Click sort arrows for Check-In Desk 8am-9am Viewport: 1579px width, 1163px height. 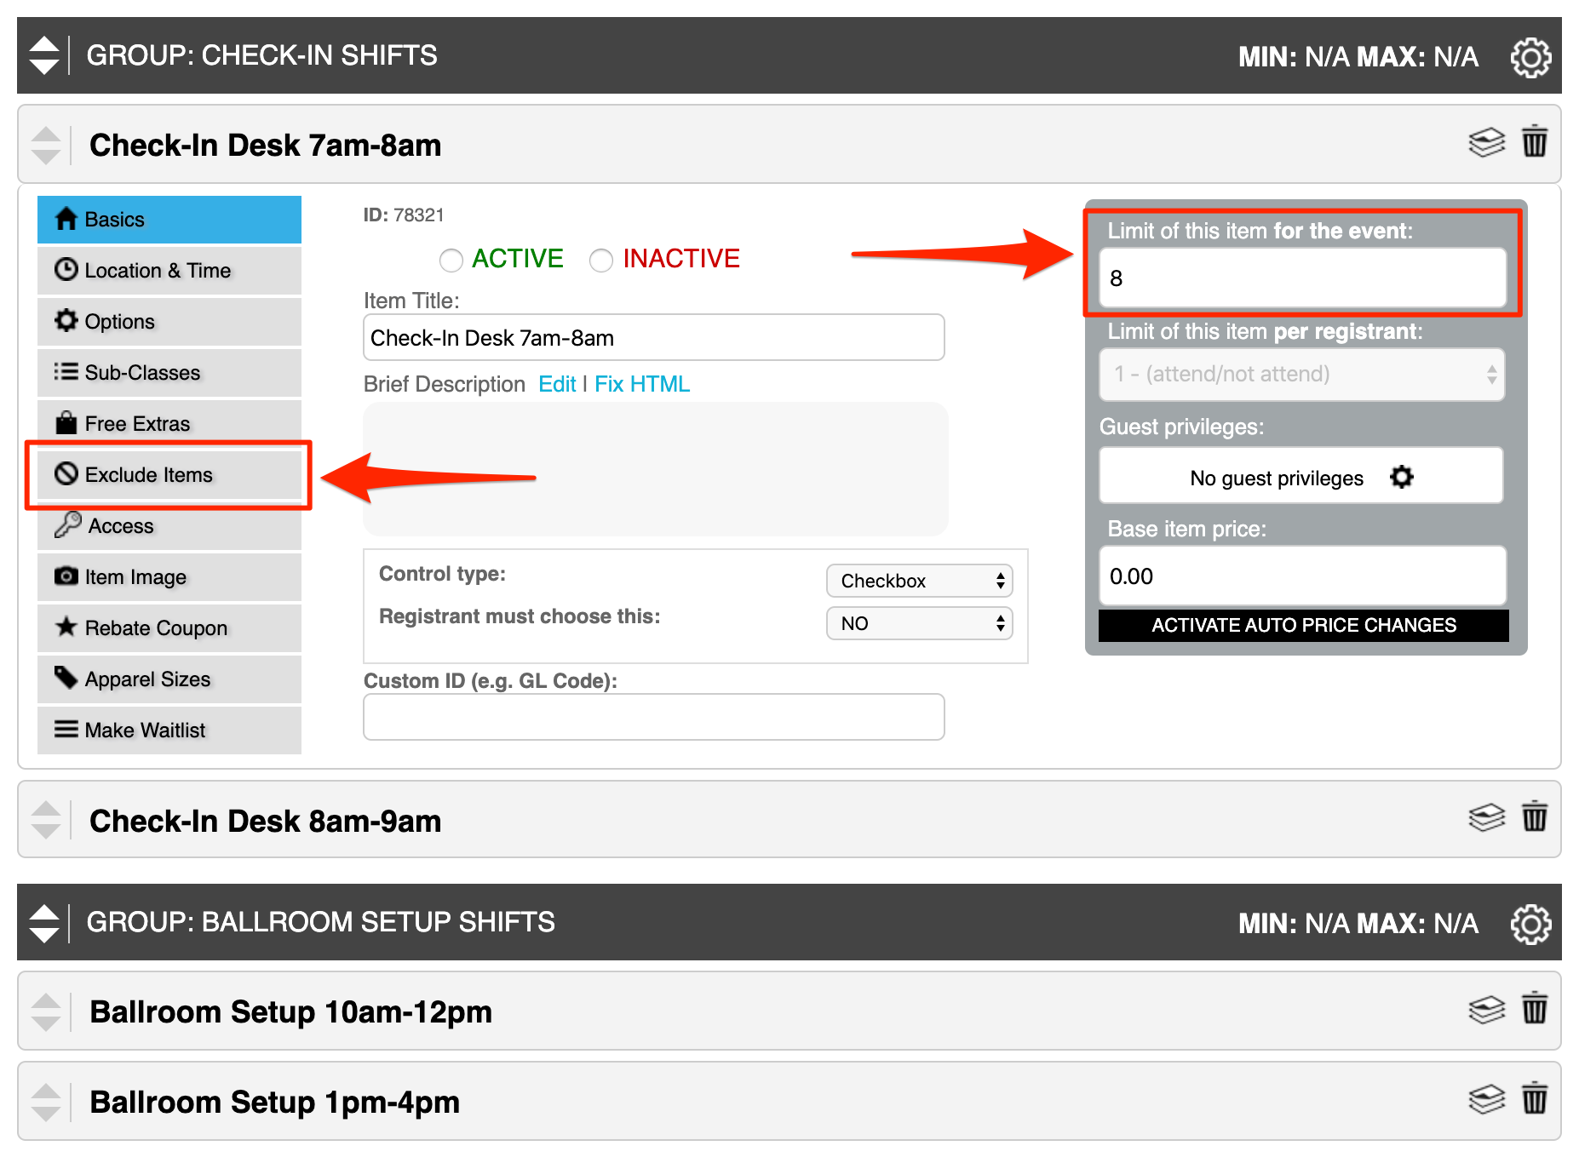(x=46, y=820)
